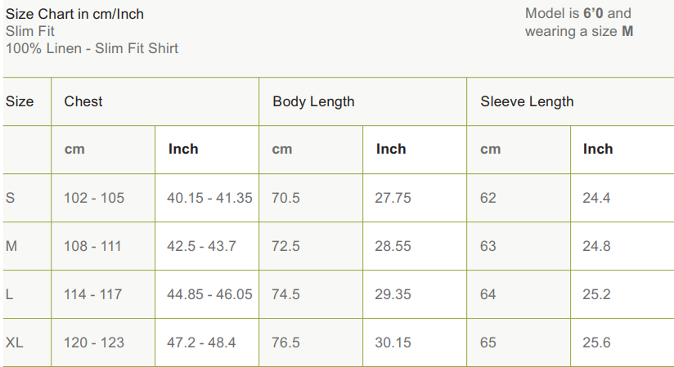Click the Sleeve Length column header
Screen dimensions: 674x367
pyautogui.click(x=527, y=101)
